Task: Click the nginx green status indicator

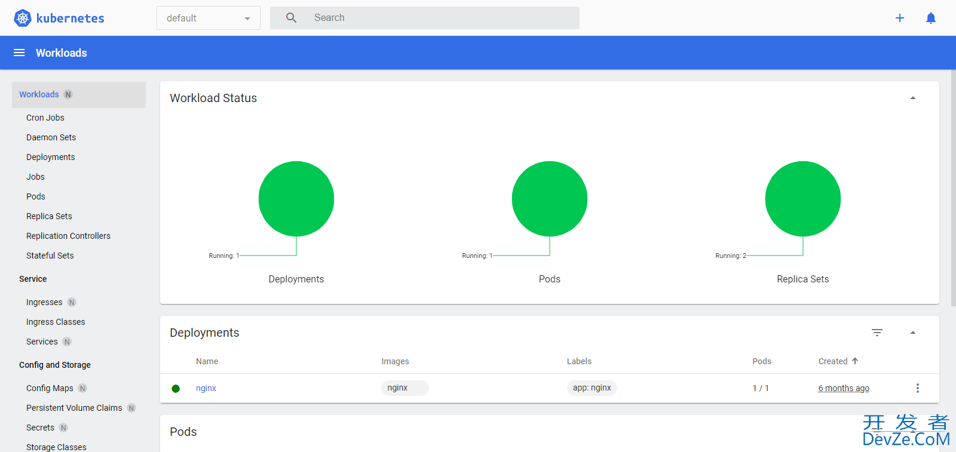Action: tap(176, 389)
